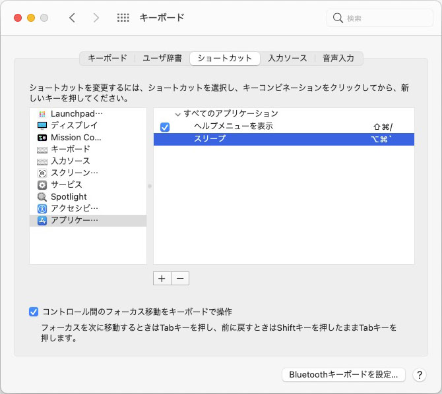Switch to the 音声入力 tab
This screenshot has width=442, height=394.
tap(338, 58)
